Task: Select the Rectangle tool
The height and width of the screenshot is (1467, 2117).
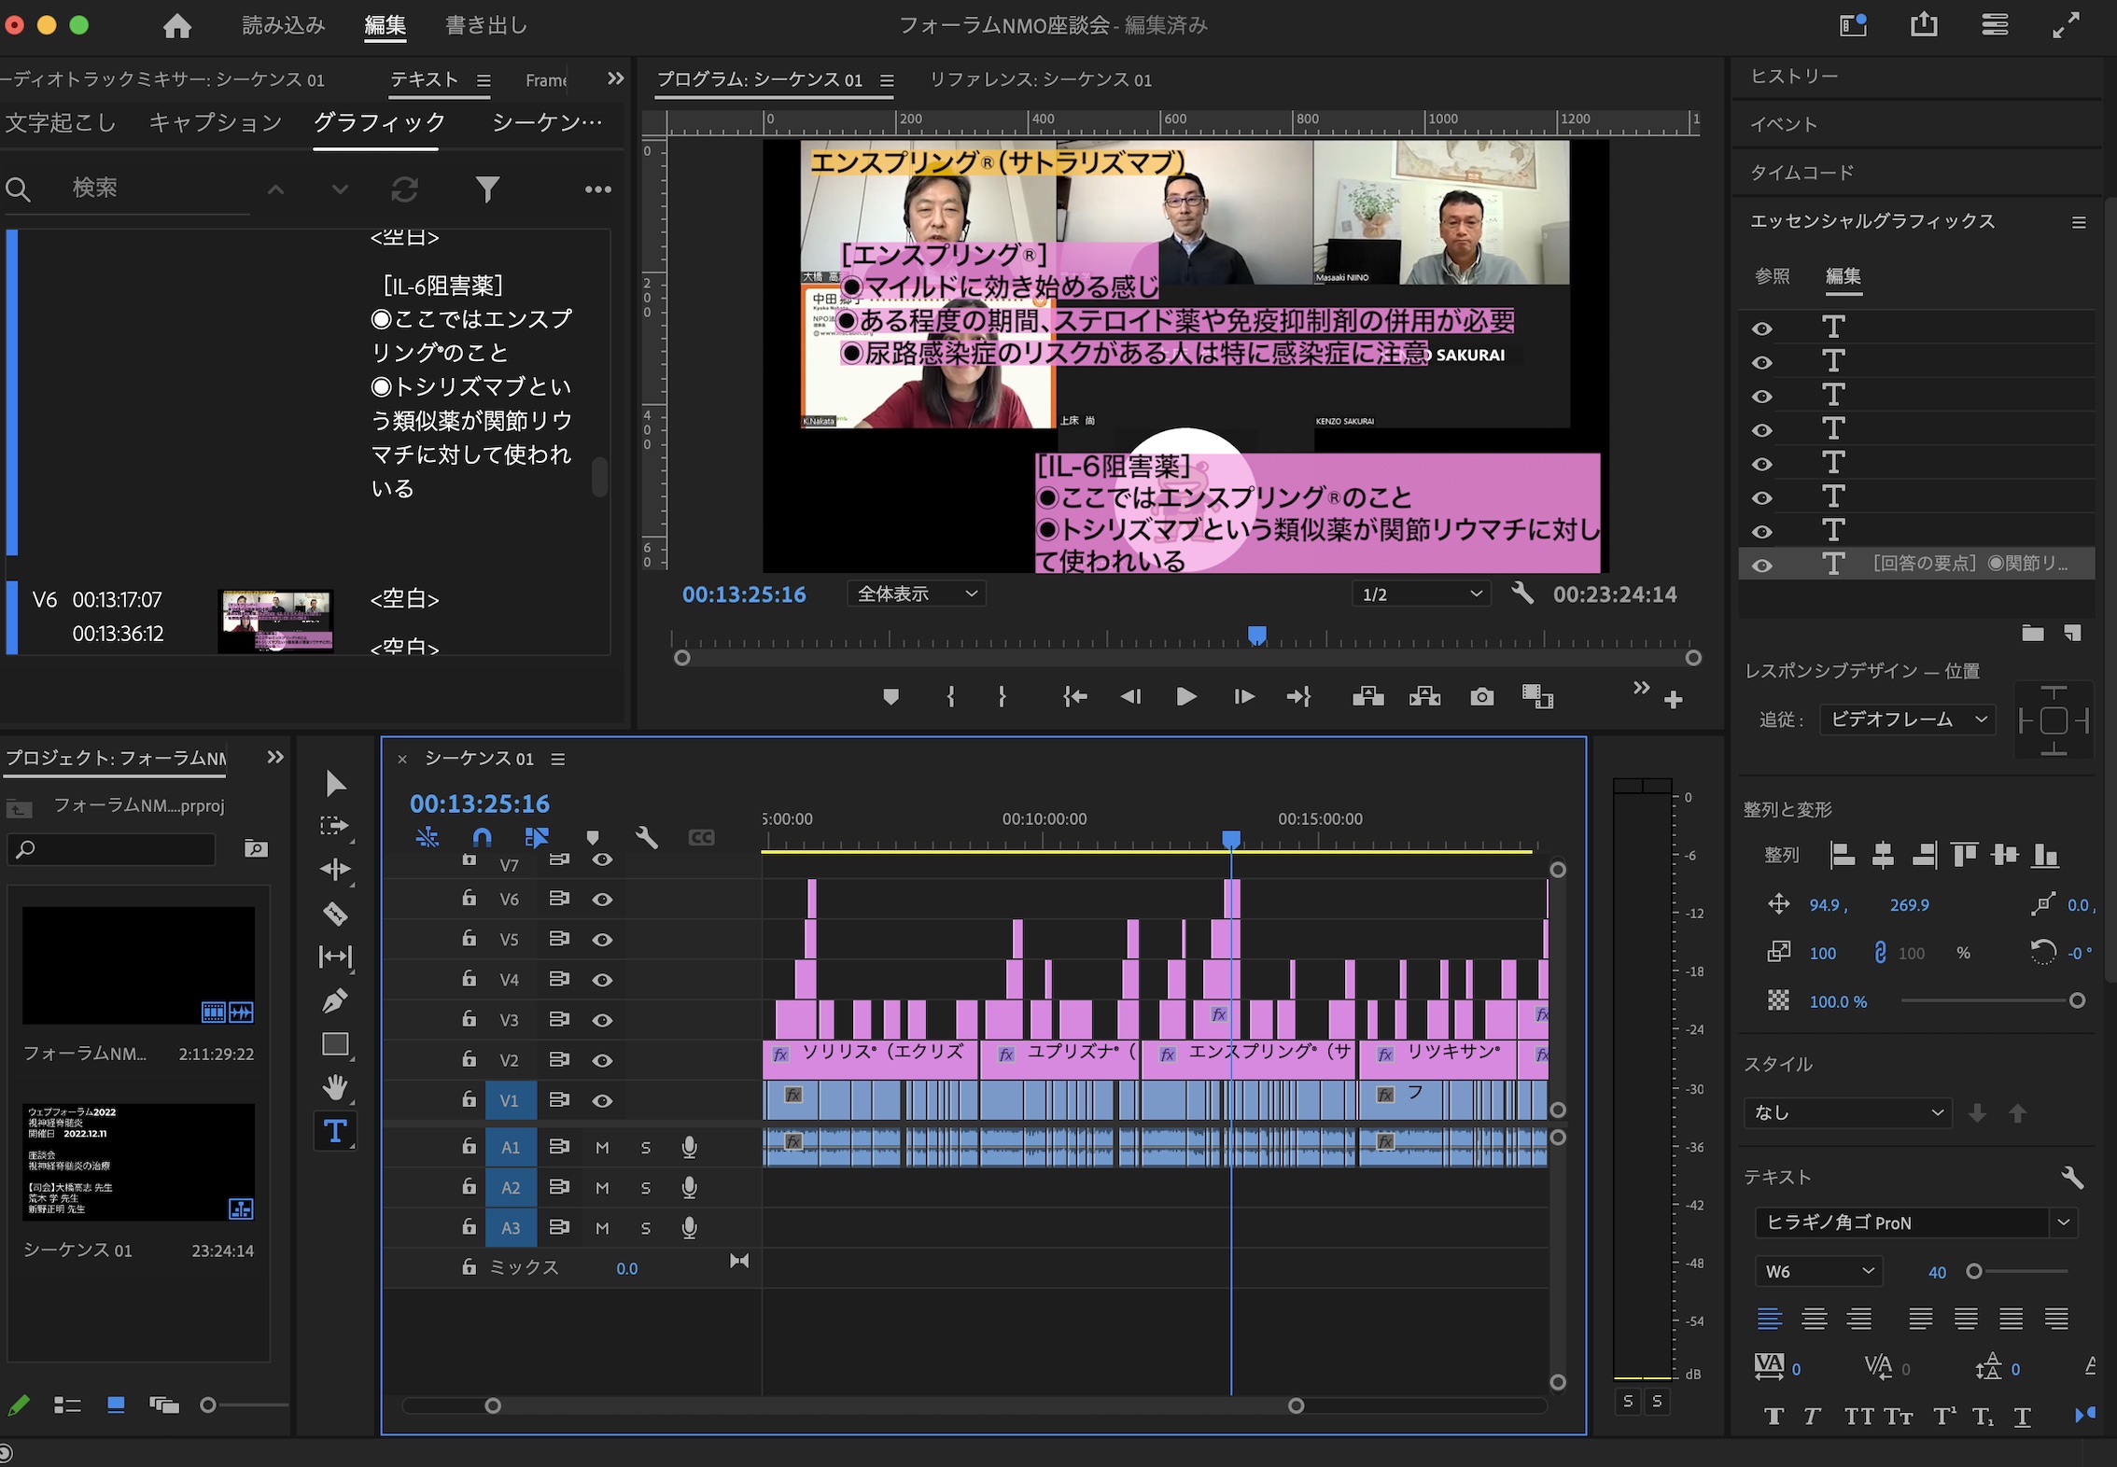Action: (334, 1043)
